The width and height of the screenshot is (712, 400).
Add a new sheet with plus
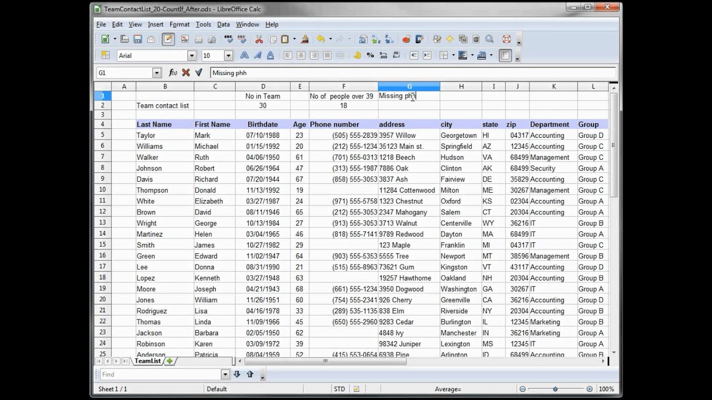pyautogui.click(x=169, y=361)
